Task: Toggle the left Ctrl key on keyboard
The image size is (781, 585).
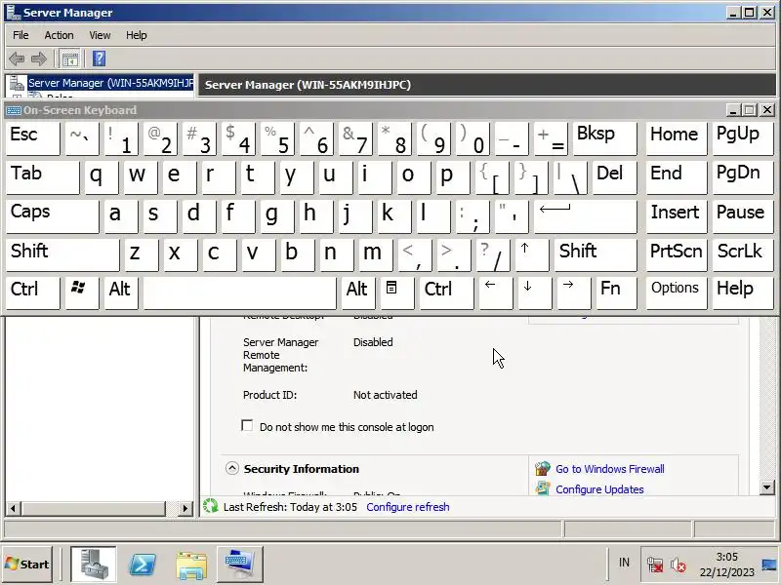Action: (33, 293)
